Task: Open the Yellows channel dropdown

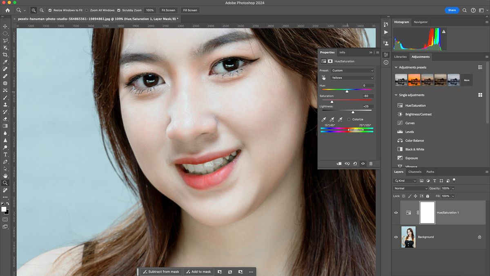Action: coord(352,78)
